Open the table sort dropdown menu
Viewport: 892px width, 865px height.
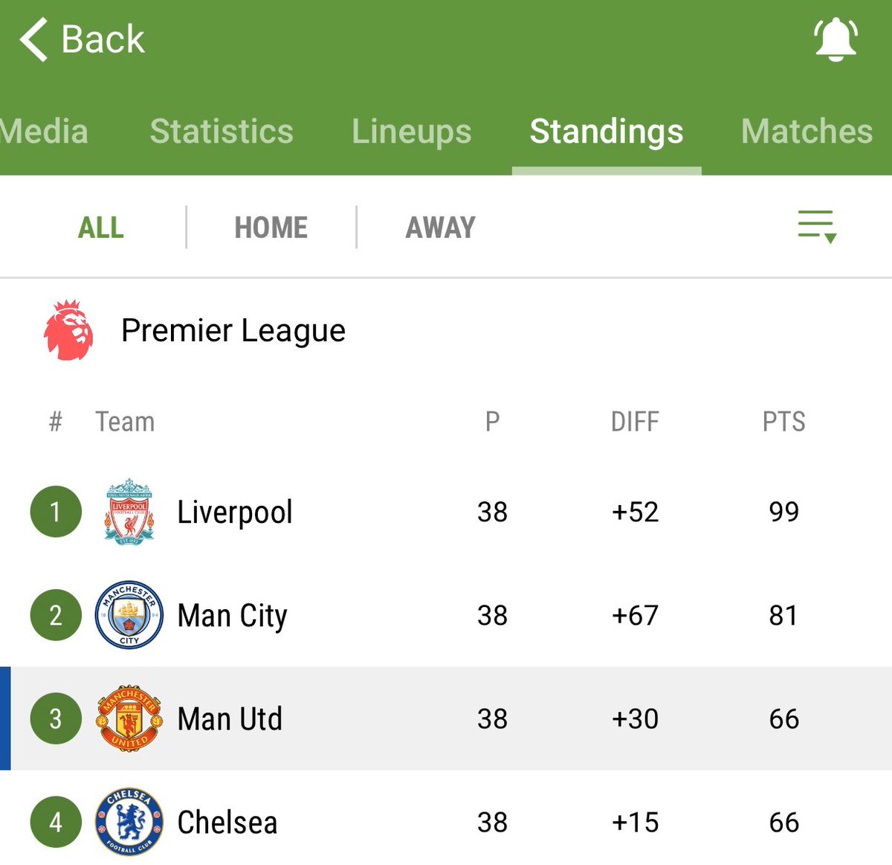[817, 226]
